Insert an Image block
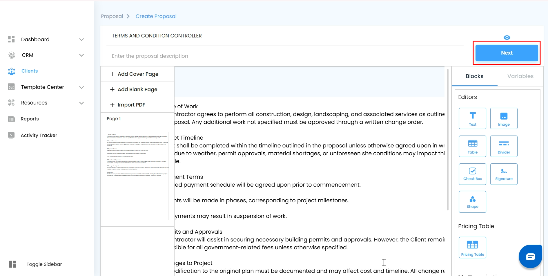The width and height of the screenshot is (548, 276). (504, 118)
